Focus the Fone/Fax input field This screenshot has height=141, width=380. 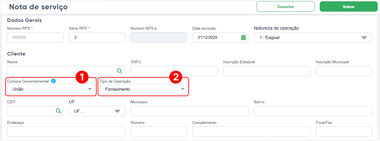pyautogui.click(x=344, y=132)
